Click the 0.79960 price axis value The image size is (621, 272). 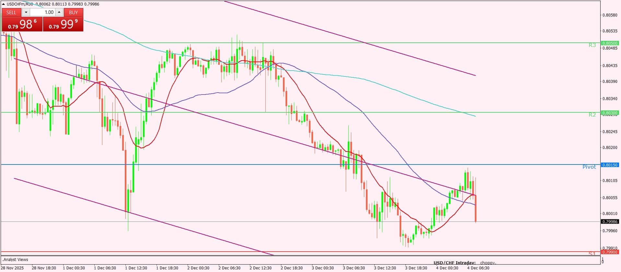[x=609, y=231]
